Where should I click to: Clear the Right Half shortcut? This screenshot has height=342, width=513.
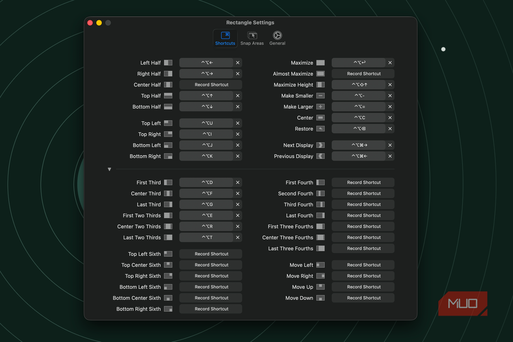[238, 74]
